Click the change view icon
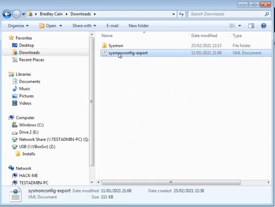 [232, 26]
